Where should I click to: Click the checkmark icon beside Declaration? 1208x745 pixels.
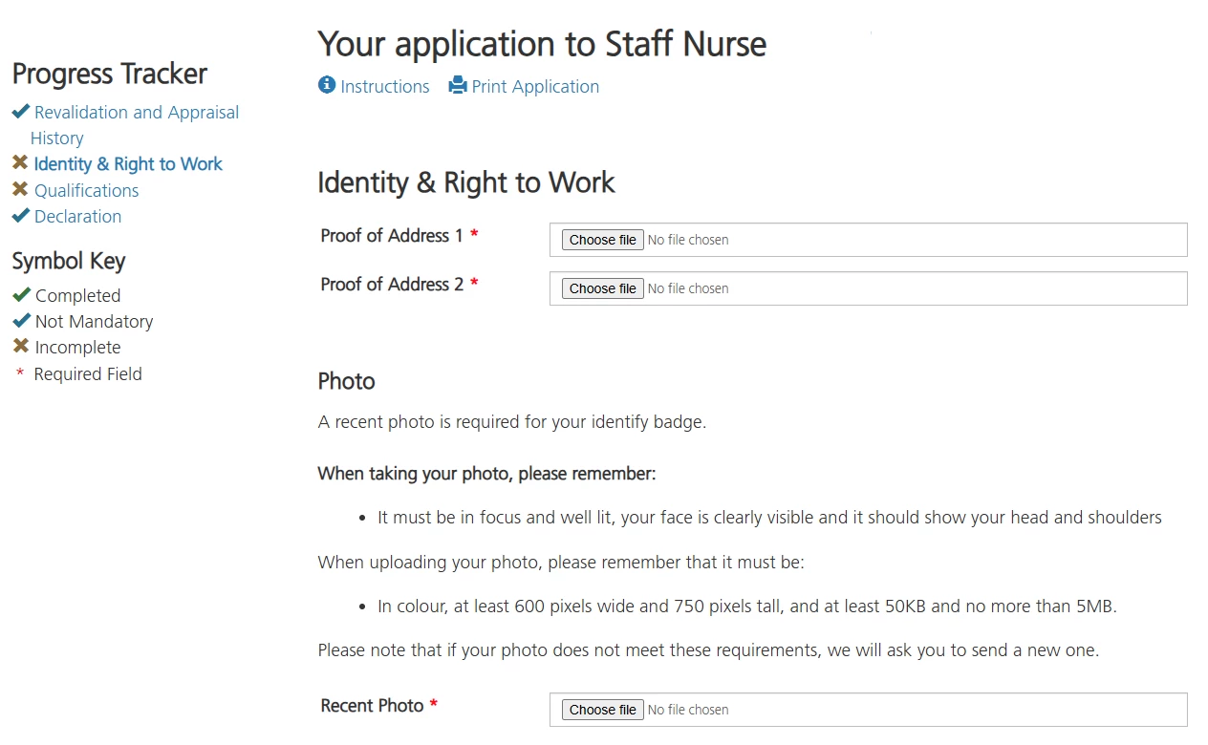(x=21, y=216)
